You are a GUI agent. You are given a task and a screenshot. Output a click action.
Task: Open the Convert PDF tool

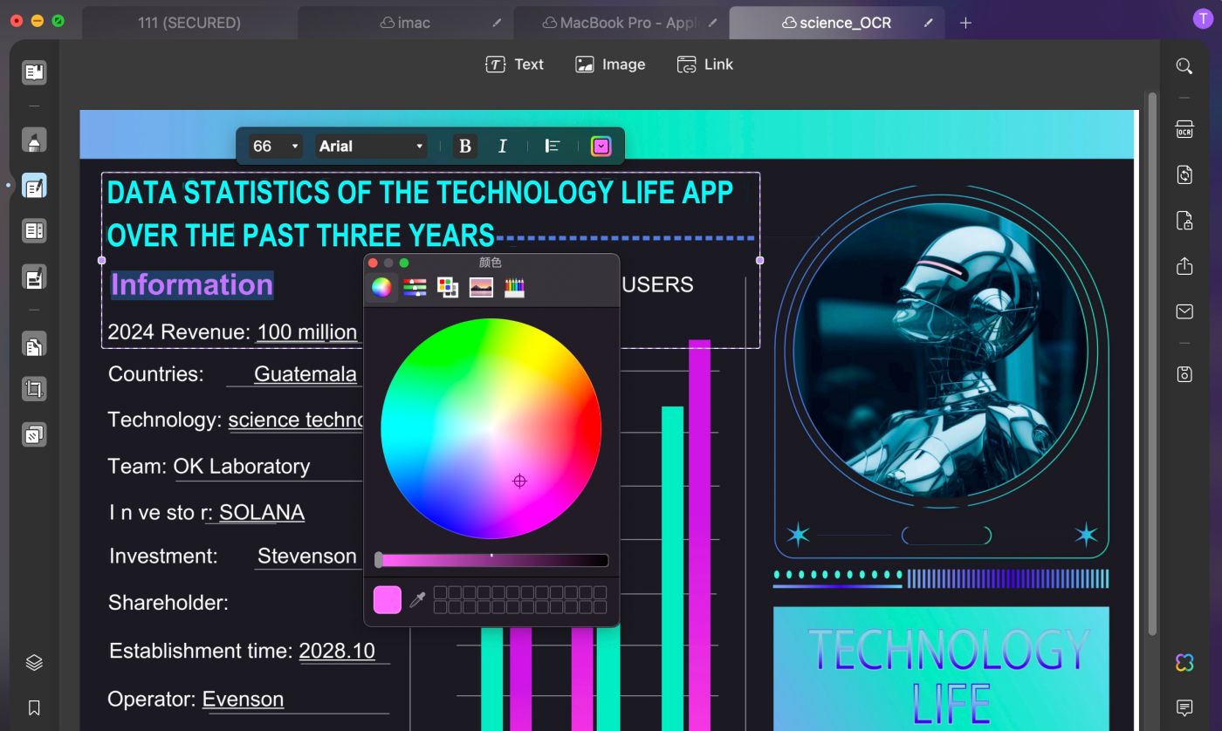1184,174
